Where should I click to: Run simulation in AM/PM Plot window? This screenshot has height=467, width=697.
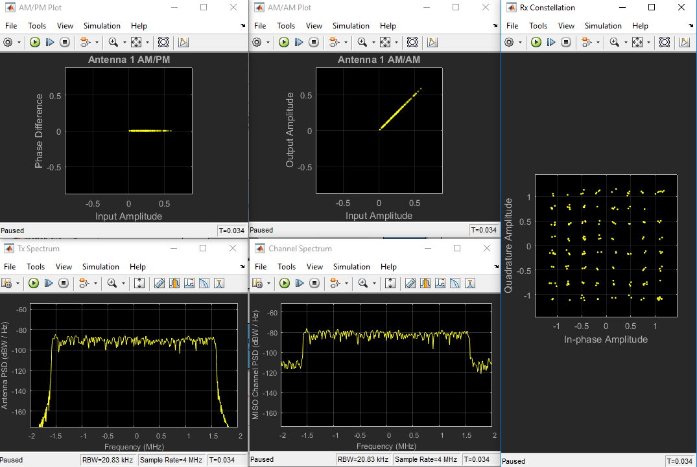(x=34, y=42)
